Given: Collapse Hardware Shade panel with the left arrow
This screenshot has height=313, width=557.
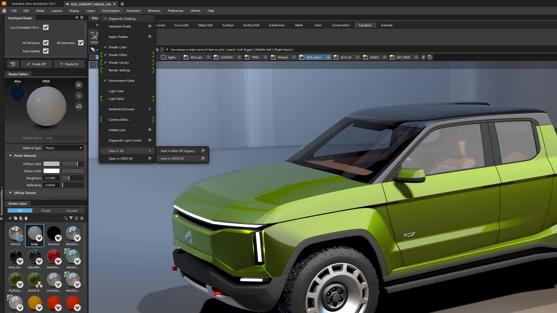Looking at the screenshot, I should 76,18.
